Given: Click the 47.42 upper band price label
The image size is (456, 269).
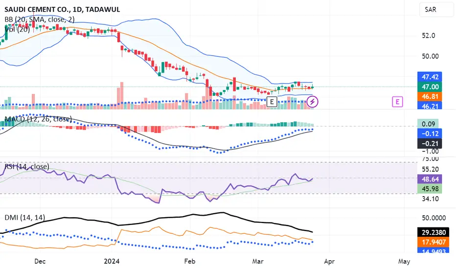Looking at the screenshot, I should click(x=430, y=77).
